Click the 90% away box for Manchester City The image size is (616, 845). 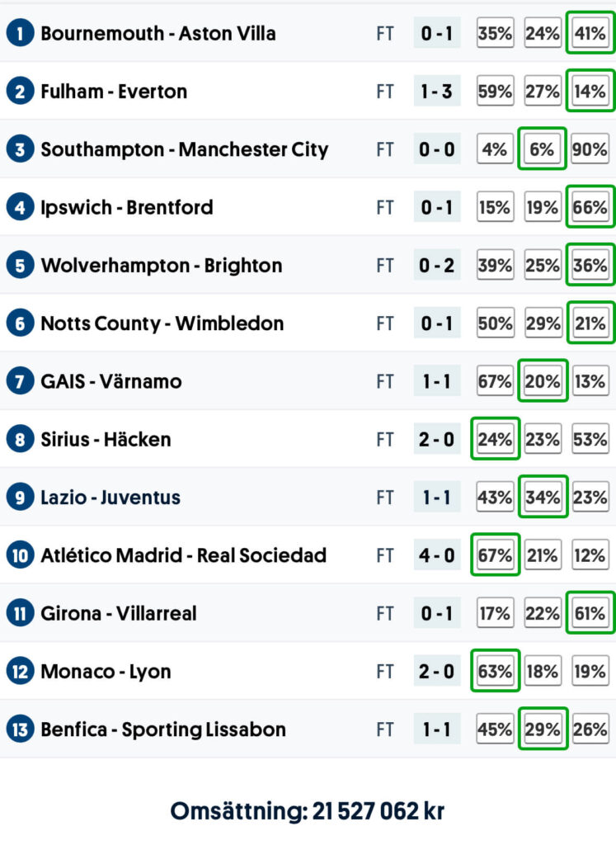click(x=590, y=149)
